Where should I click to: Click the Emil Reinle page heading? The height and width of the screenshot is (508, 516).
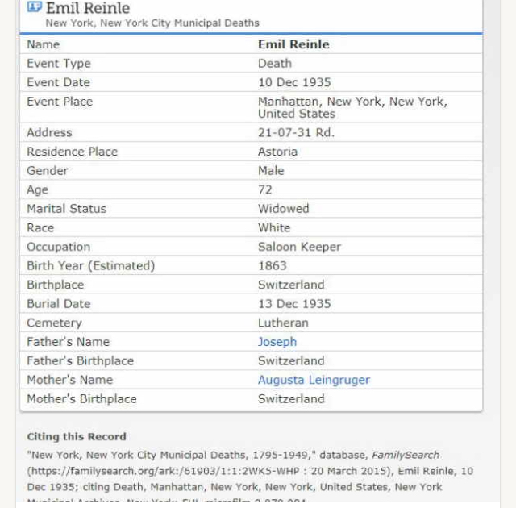pyautogui.click(x=89, y=8)
